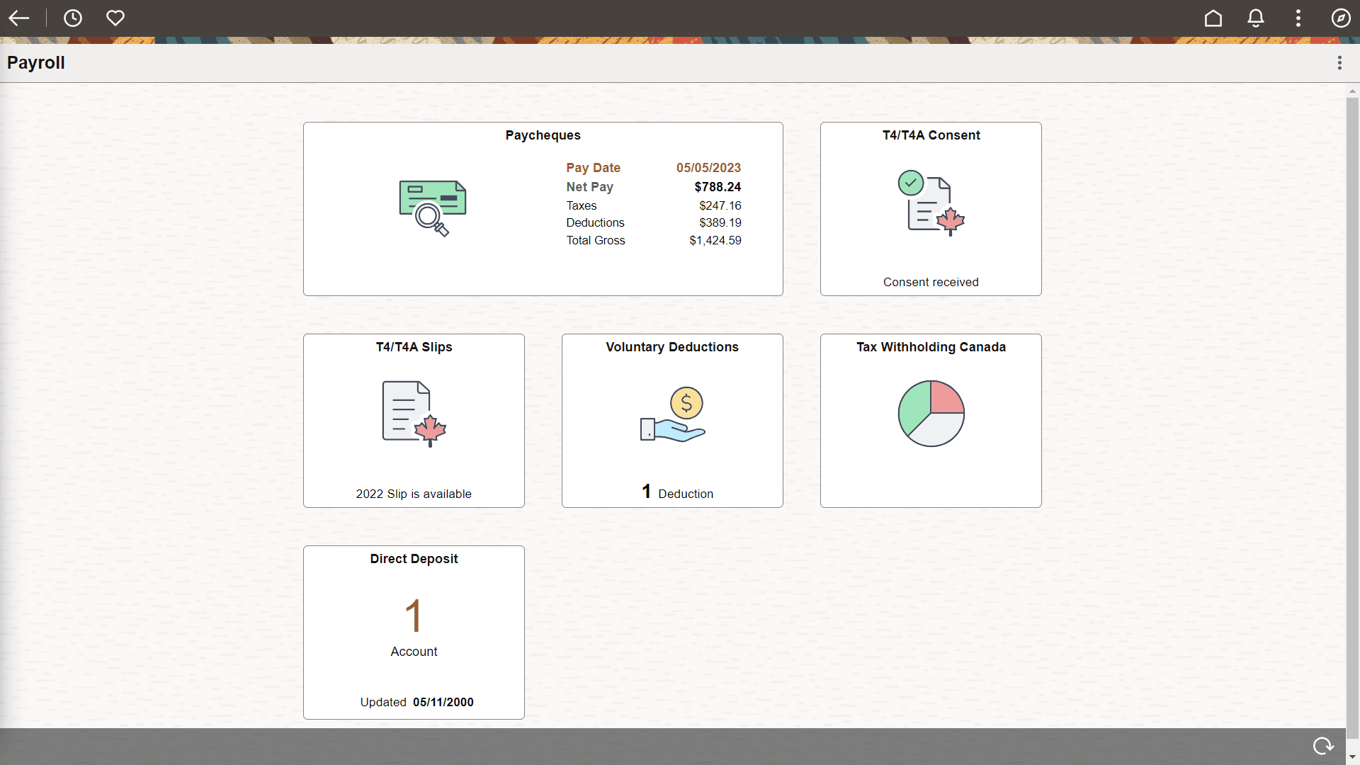The height and width of the screenshot is (765, 1360).
Task: View the 2022 Slip is available link
Action: [414, 494]
